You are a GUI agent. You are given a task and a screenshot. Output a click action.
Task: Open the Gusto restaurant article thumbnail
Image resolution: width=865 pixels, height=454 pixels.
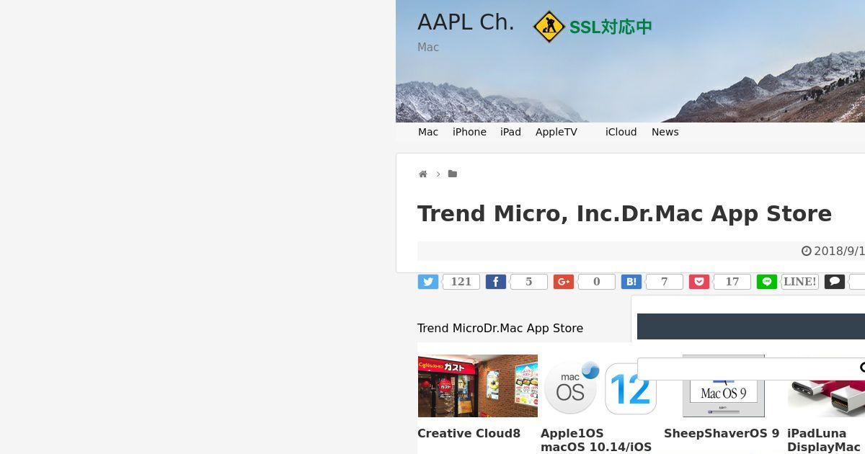click(x=478, y=386)
